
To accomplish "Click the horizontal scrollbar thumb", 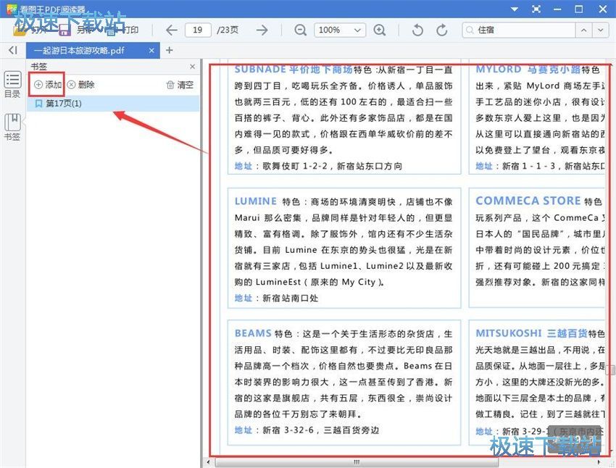I will [357, 462].
